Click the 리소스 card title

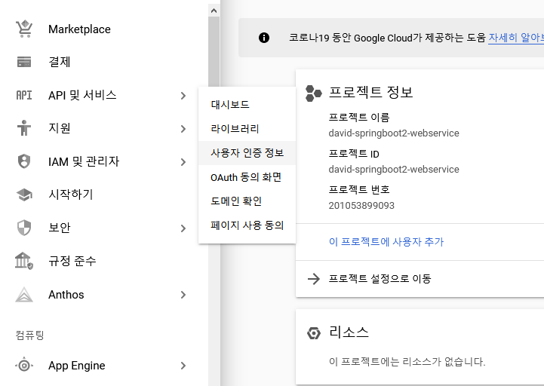tap(349, 332)
